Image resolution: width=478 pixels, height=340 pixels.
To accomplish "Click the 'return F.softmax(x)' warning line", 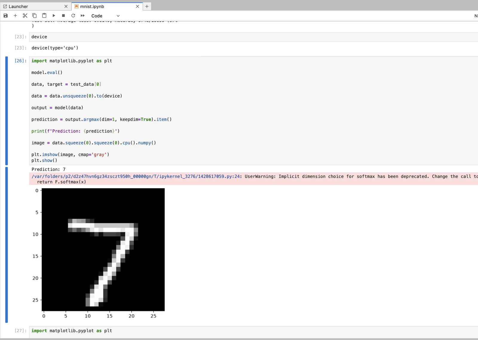I will (62, 182).
